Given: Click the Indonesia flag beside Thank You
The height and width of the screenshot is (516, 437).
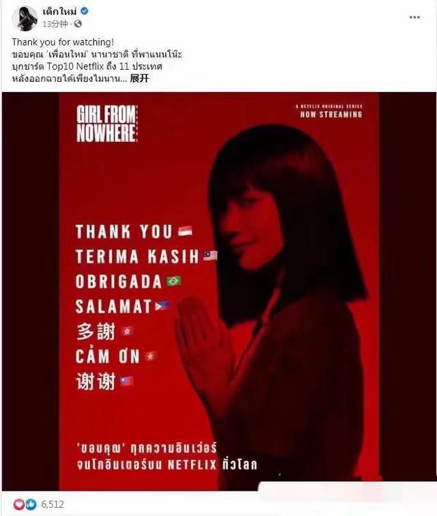Looking at the screenshot, I should click(186, 231).
